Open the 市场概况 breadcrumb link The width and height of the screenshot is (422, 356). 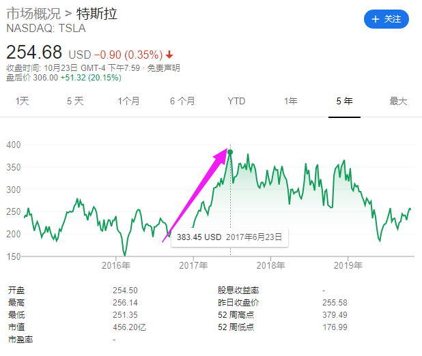click(33, 14)
